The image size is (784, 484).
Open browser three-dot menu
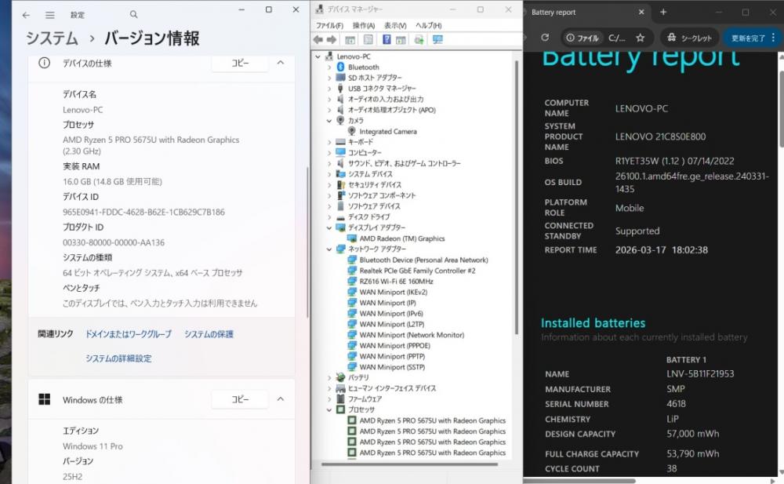[x=774, y=38]
